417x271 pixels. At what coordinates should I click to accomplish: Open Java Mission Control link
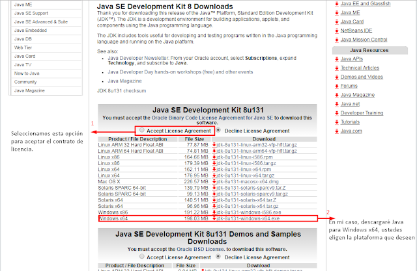(364, 40)
